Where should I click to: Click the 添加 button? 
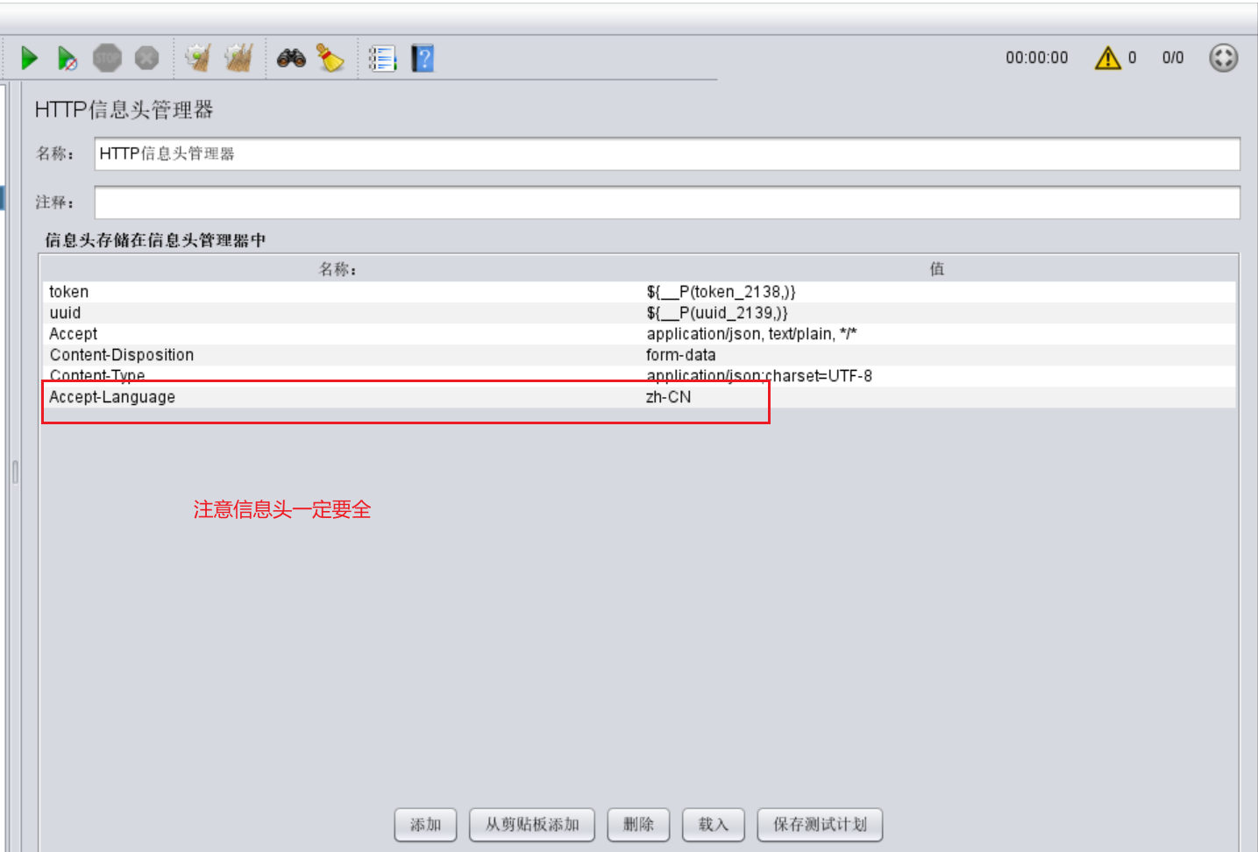(425, 825)
